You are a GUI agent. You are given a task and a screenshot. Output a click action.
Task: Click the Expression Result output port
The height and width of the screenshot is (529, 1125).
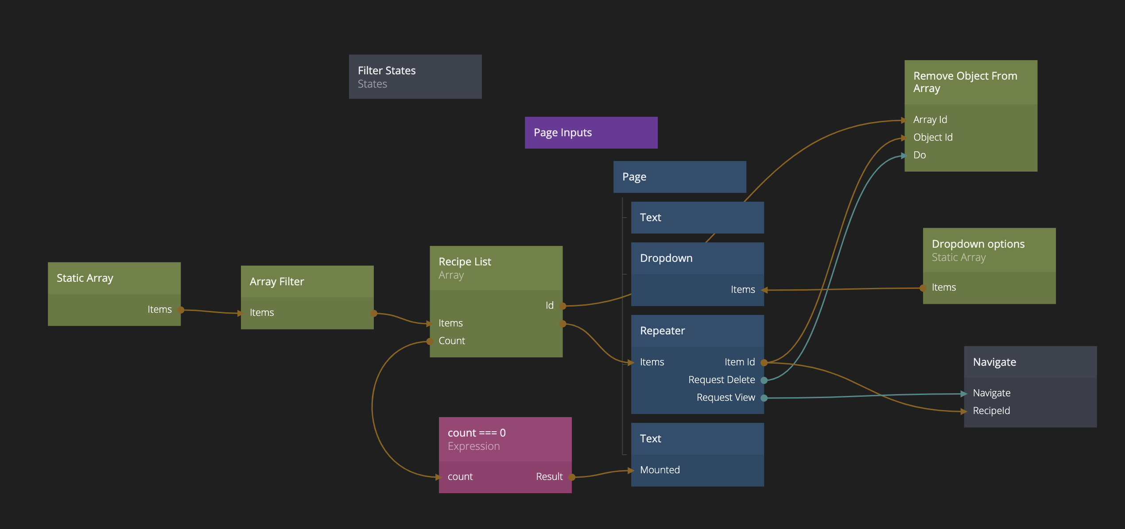[x=572, y=477]
